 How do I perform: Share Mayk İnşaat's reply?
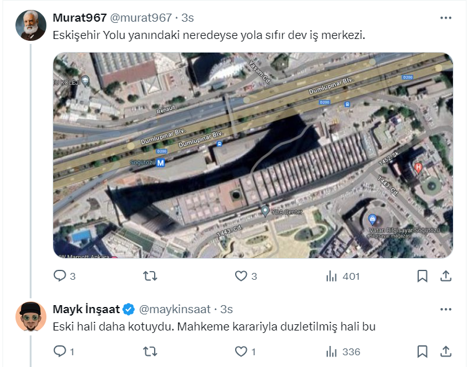444,352
